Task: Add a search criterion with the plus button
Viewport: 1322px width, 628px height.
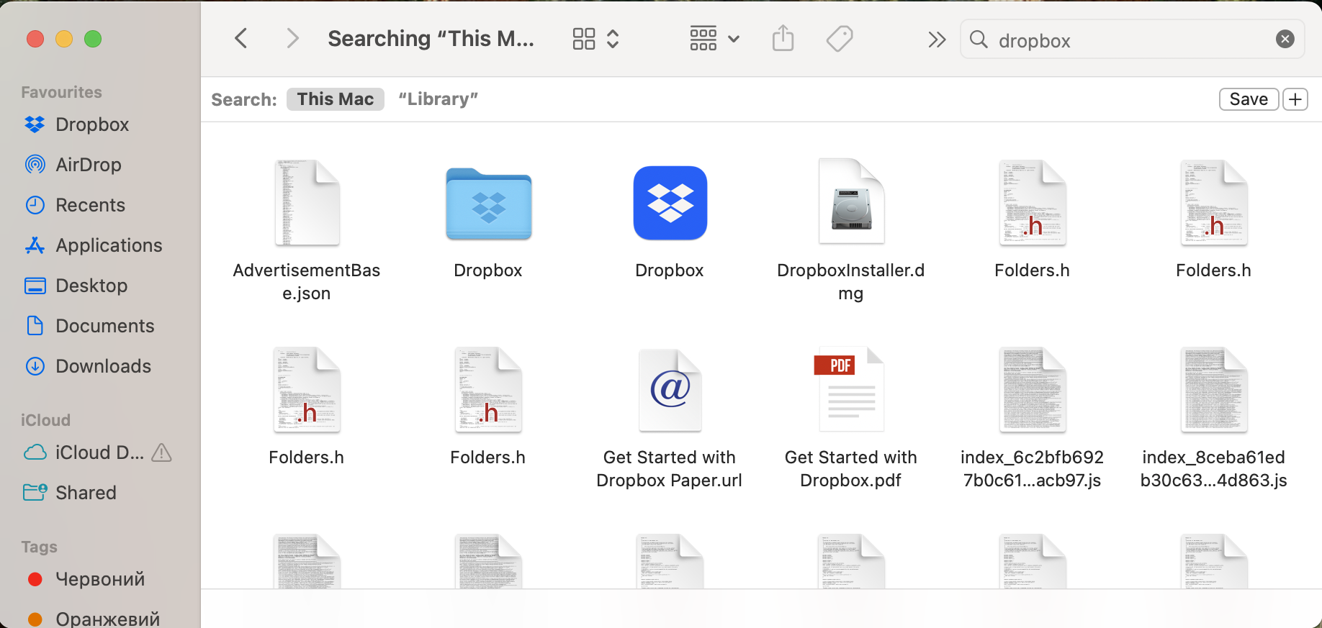Action: (1295, 99)
